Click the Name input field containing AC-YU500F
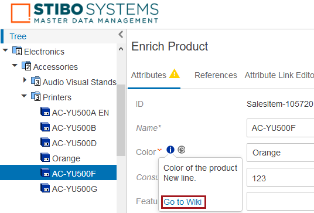 point(281,128)
